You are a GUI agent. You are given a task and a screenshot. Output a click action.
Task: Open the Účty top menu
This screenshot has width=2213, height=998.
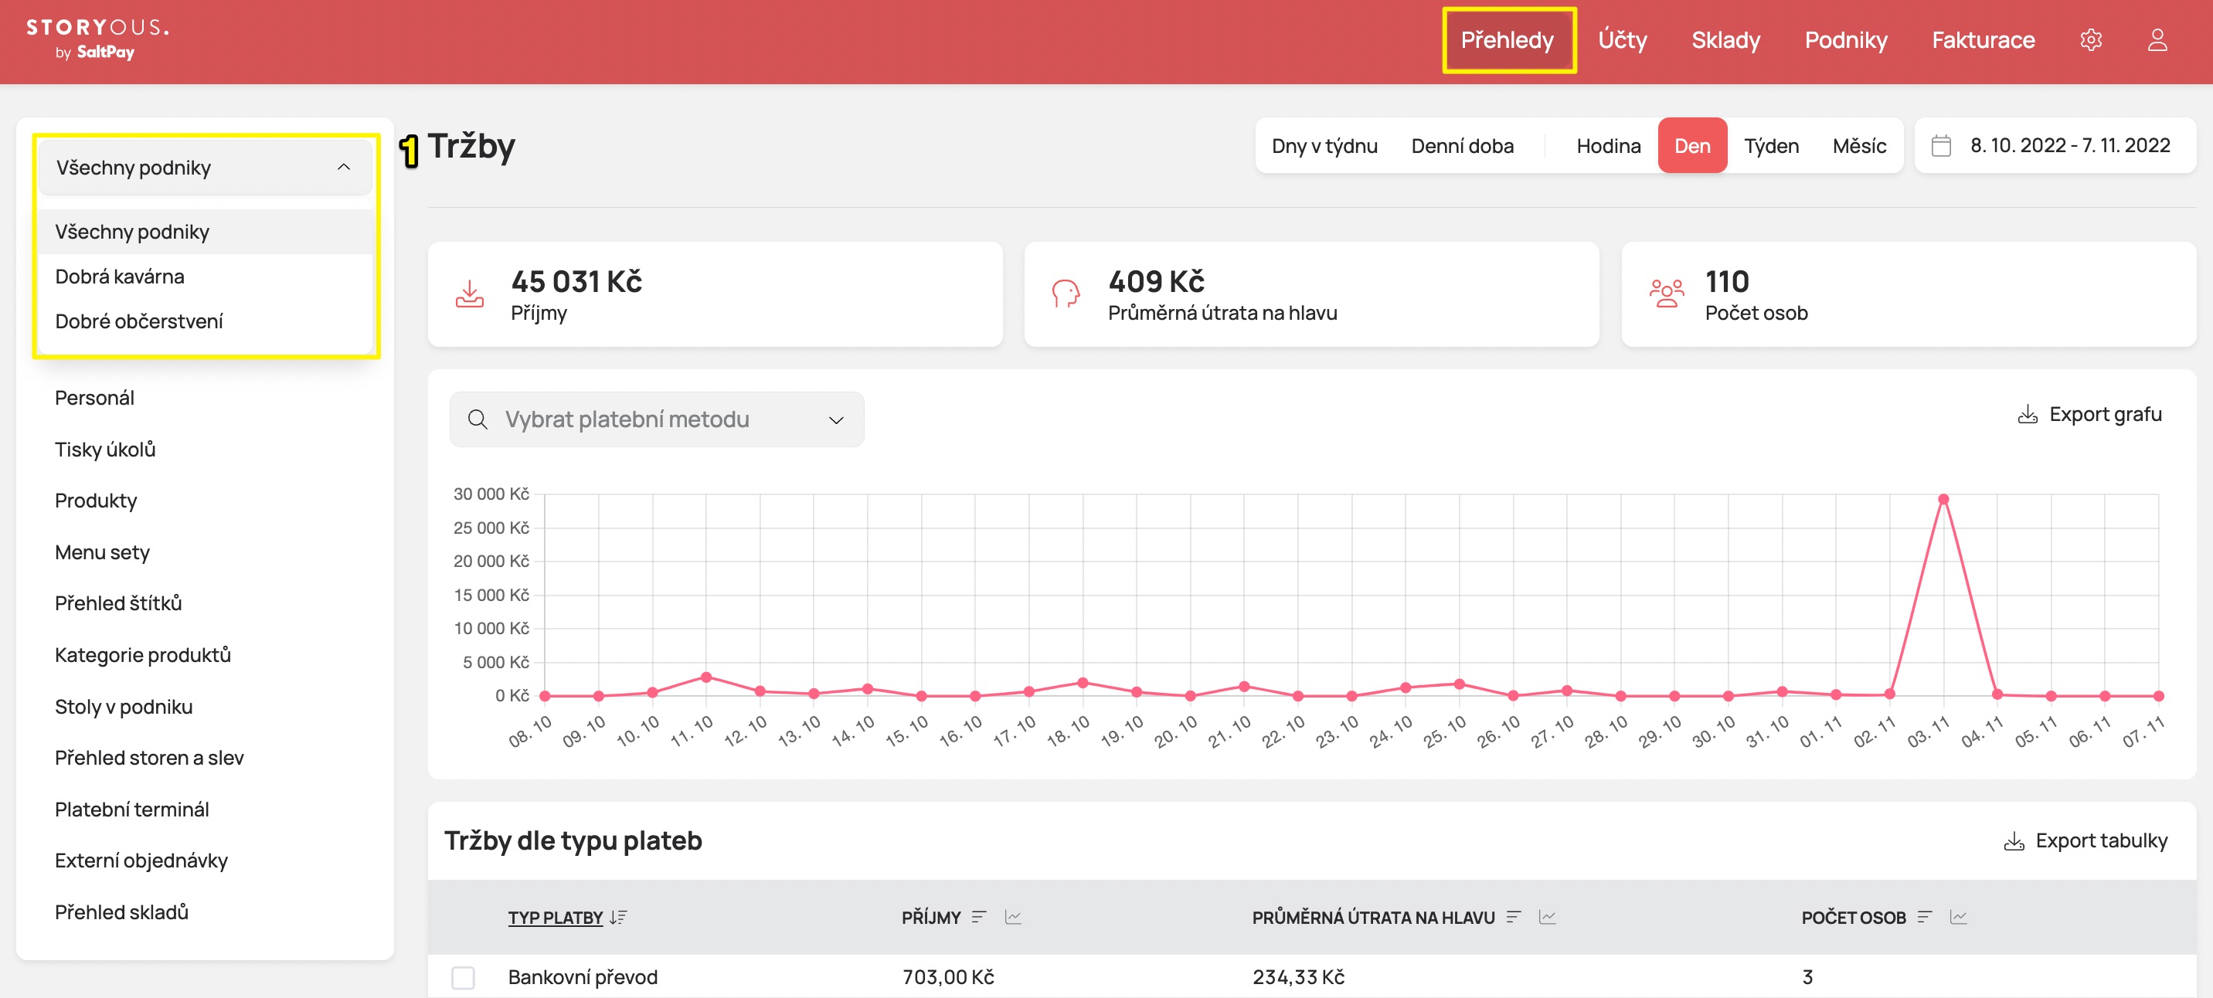(x=1623, y=39)
